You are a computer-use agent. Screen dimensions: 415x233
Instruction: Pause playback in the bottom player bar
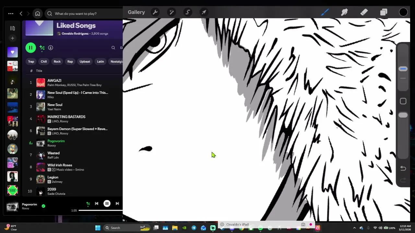[x=107, y=204]
